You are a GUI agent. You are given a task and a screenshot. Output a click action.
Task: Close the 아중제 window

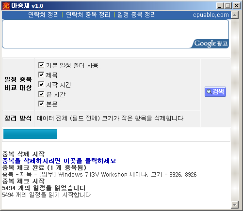click(x=237, y=6)
